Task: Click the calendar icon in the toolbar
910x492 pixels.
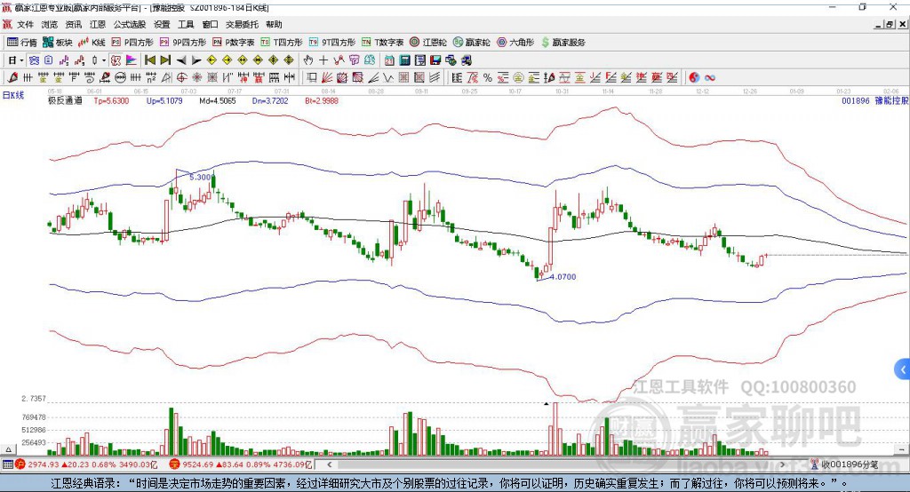Action: tap(389, 60)
